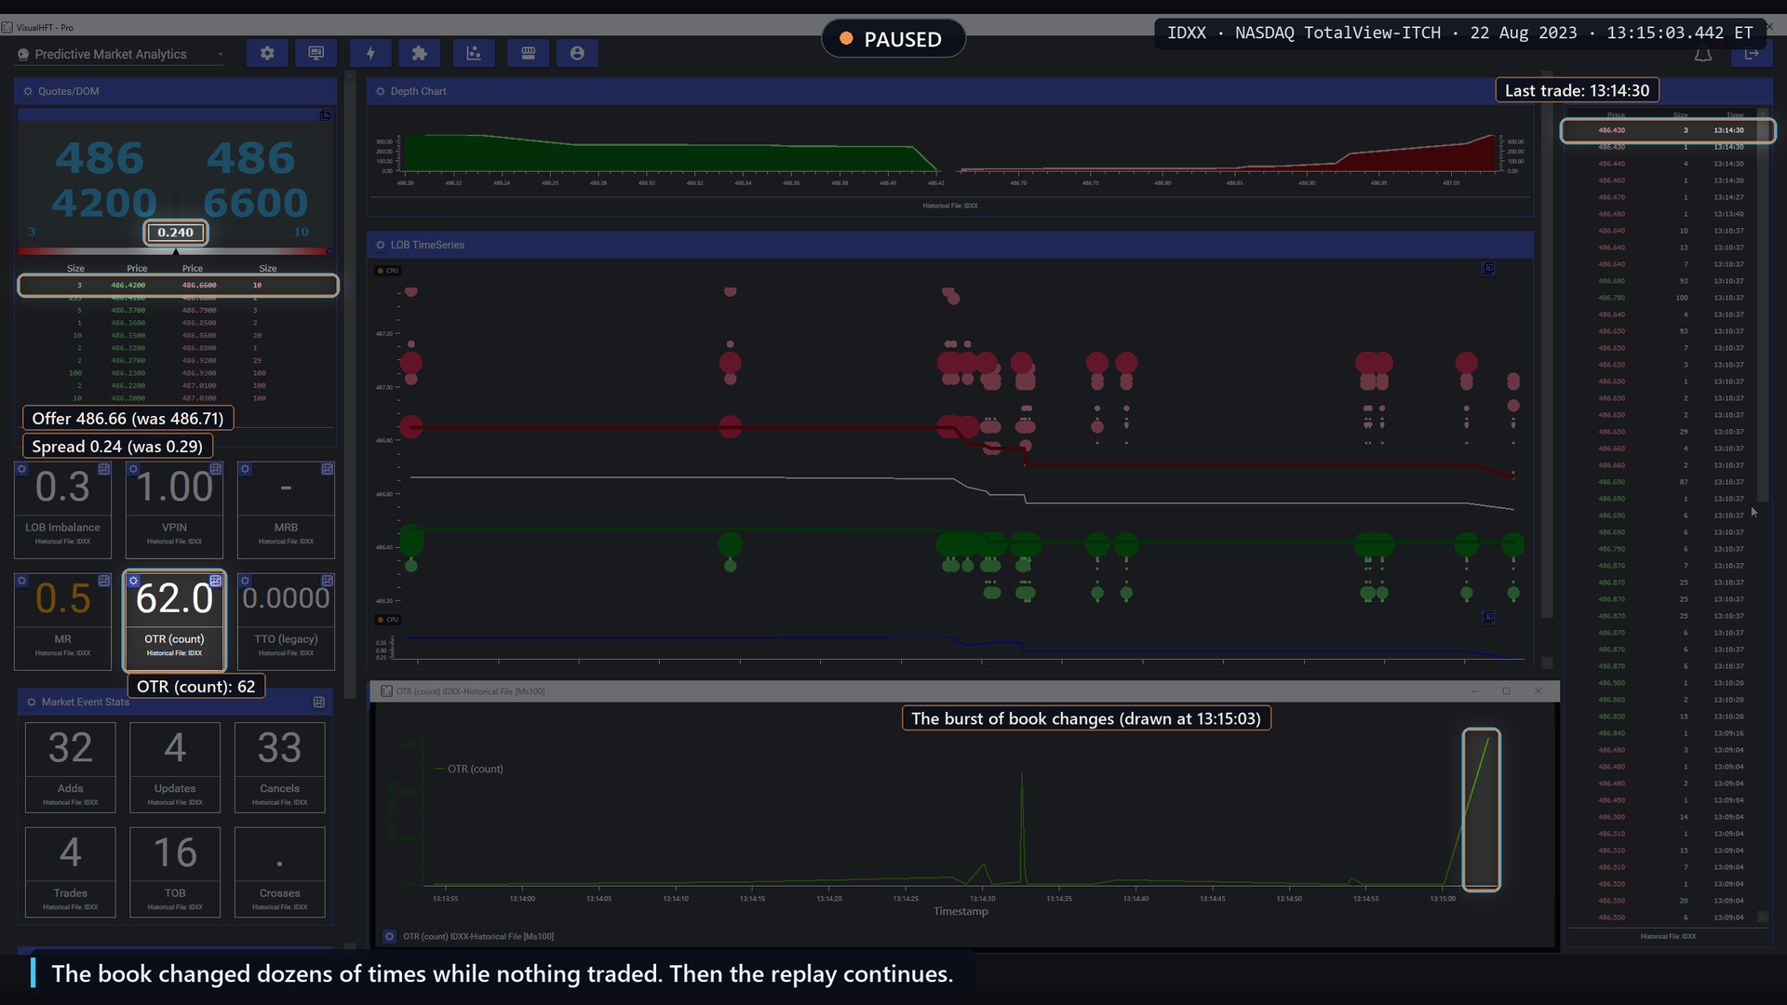The width and height of the screenshot is (1787, 1005).
Task: Pop out the lower LOB imbalance chart
Action: (x=1488, y=617)
